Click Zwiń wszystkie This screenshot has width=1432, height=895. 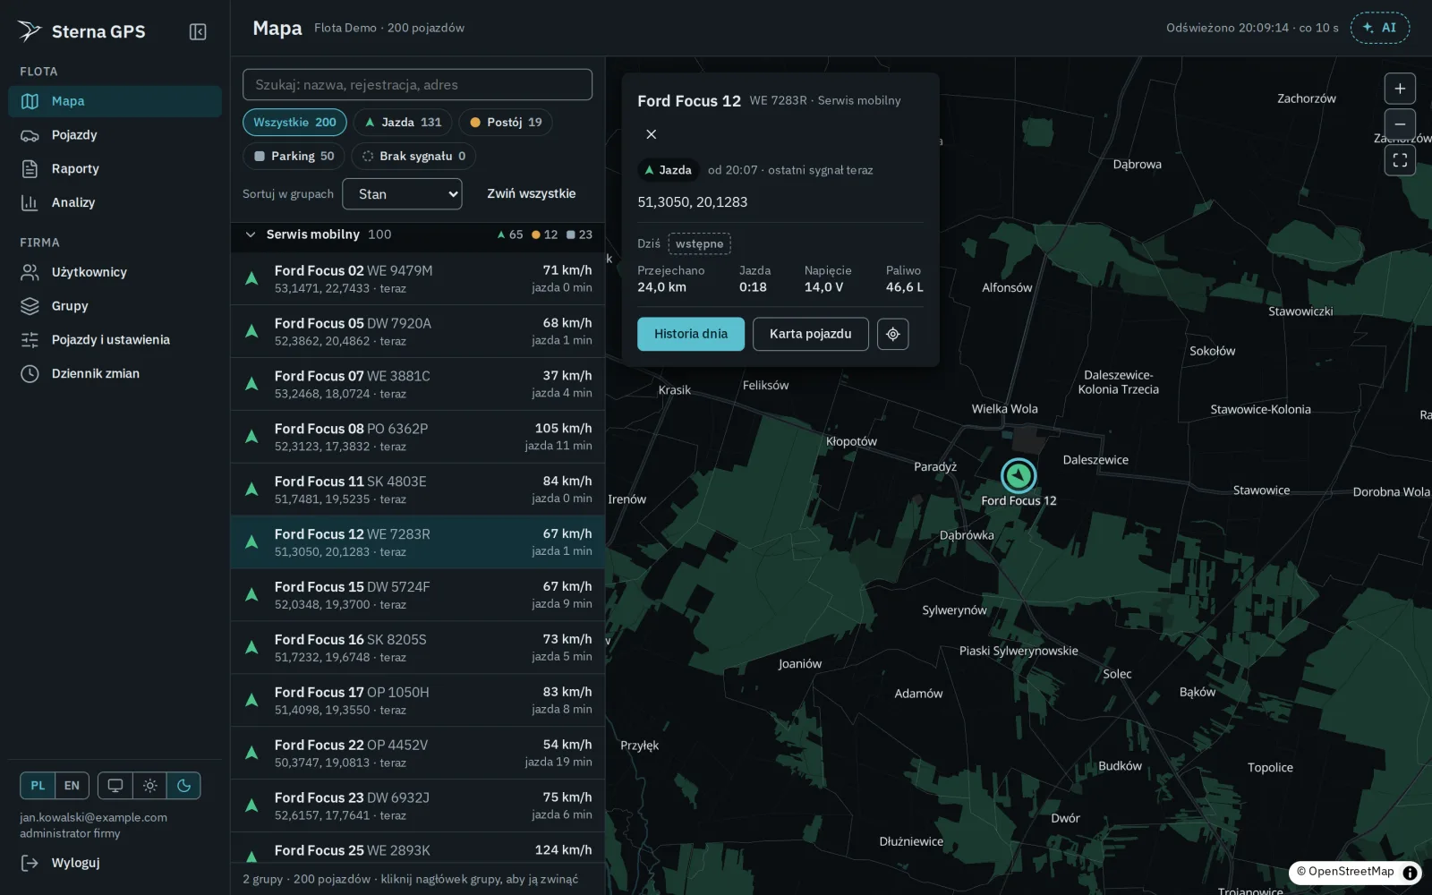point(532,193)
